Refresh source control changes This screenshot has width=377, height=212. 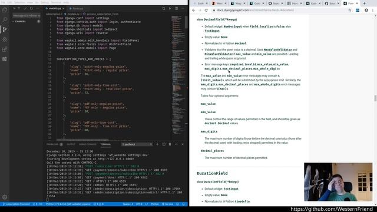[x=31, y=8]
